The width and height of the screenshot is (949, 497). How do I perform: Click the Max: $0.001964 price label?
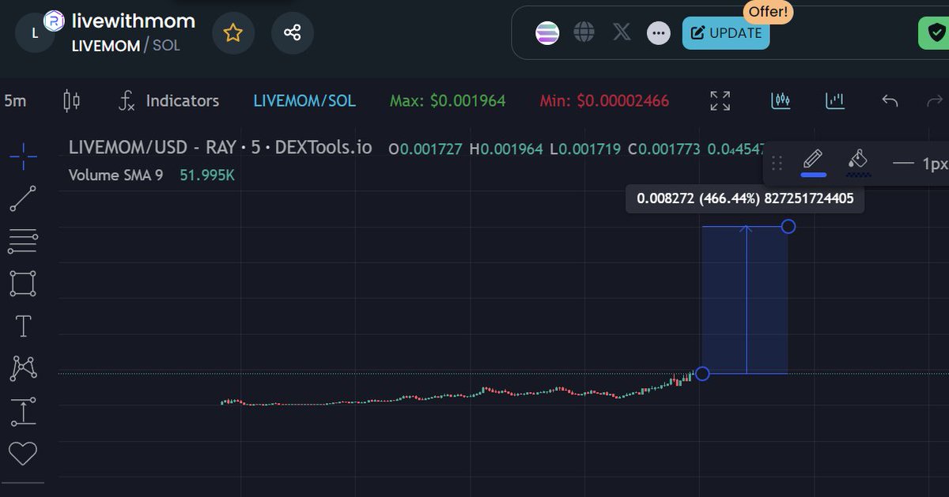click(448, 101)
